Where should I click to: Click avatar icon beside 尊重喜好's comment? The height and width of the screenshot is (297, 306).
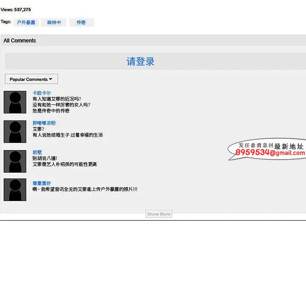15,190
